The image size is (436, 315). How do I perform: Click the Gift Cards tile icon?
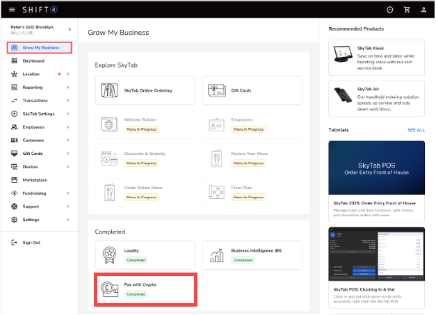(x=216, y=90)
